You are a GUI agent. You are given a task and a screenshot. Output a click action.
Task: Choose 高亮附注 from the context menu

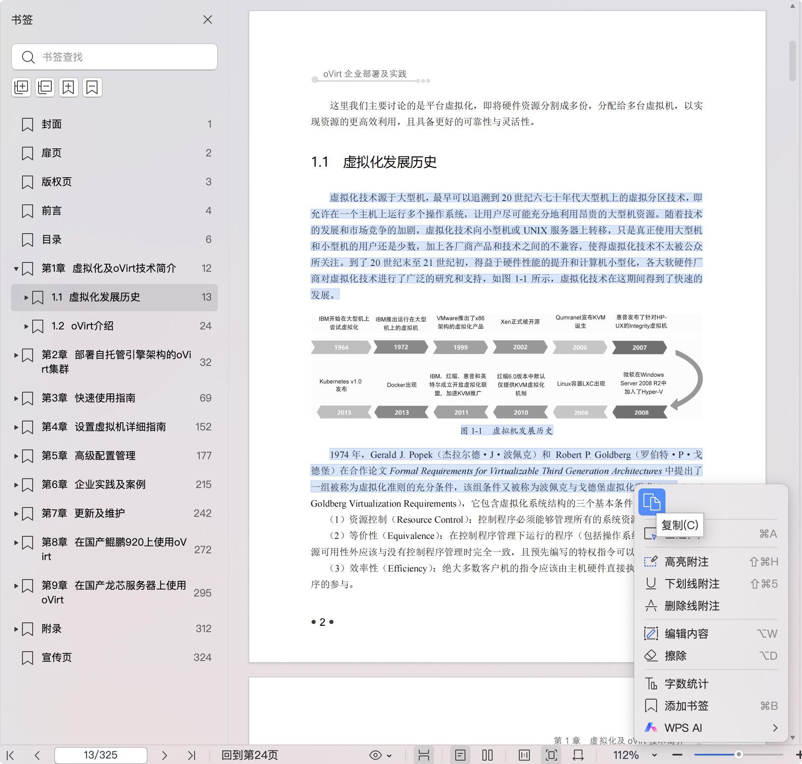click(x=686, y=562)
